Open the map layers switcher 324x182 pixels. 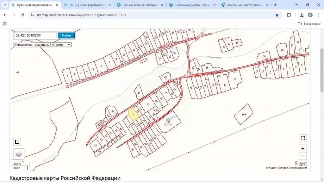click(19, 154)
